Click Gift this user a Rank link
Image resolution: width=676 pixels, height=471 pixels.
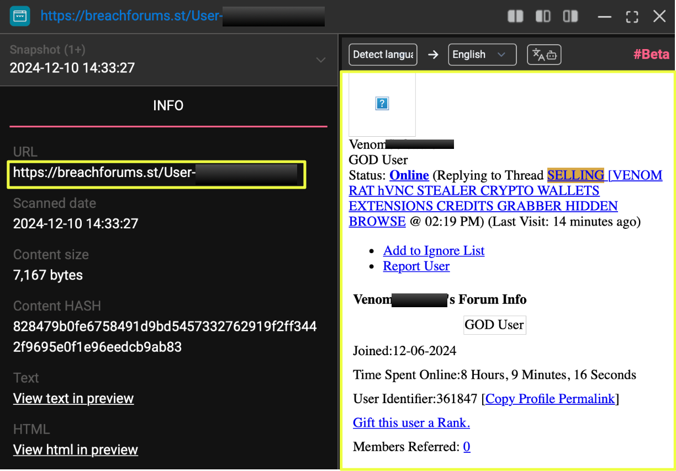411,422
